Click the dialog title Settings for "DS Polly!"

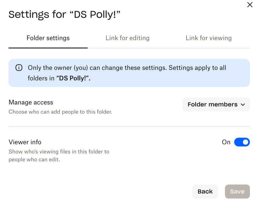pos(64,15)
